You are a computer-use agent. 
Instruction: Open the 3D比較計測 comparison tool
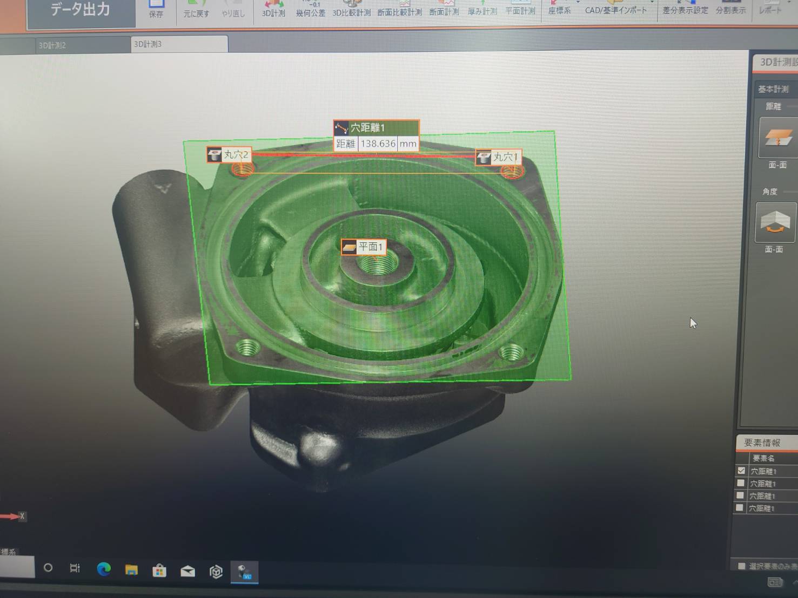coord(351,8)
